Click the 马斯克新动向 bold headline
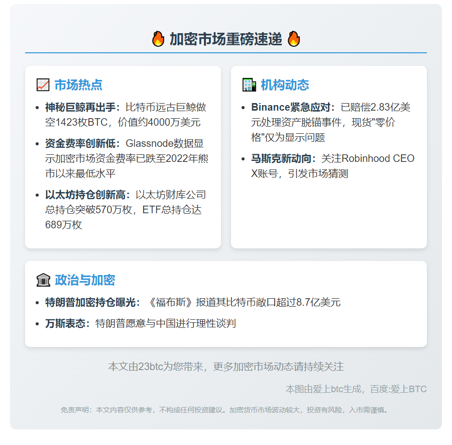This screenshot has width=452, height=445. pos(284,159)
